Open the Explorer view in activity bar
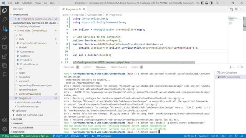246x138 pixels. tap(4, 10)
